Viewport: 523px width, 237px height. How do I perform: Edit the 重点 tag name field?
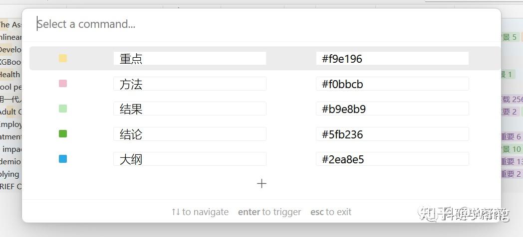tap(190, 59)
